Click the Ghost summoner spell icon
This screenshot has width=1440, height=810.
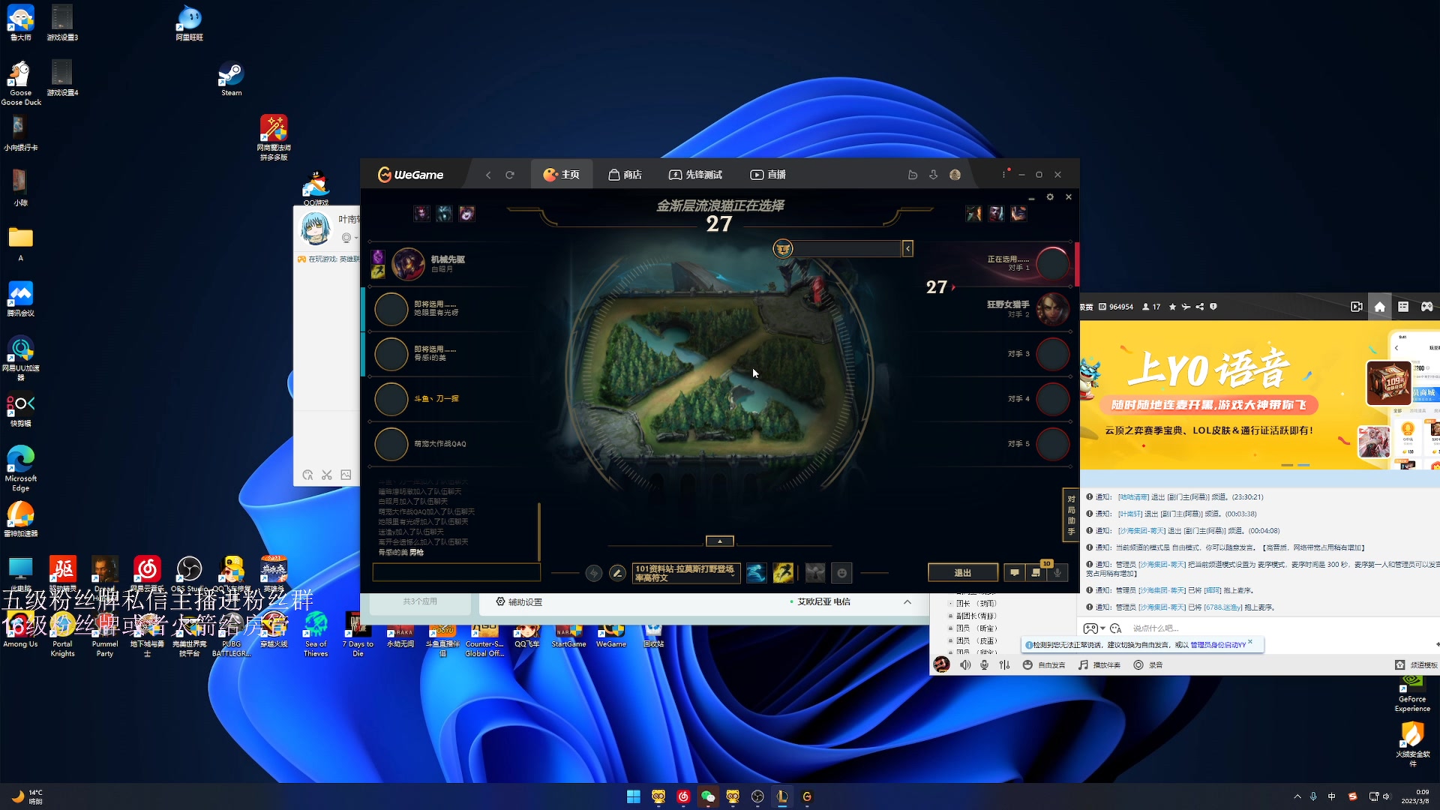point(756,573)
